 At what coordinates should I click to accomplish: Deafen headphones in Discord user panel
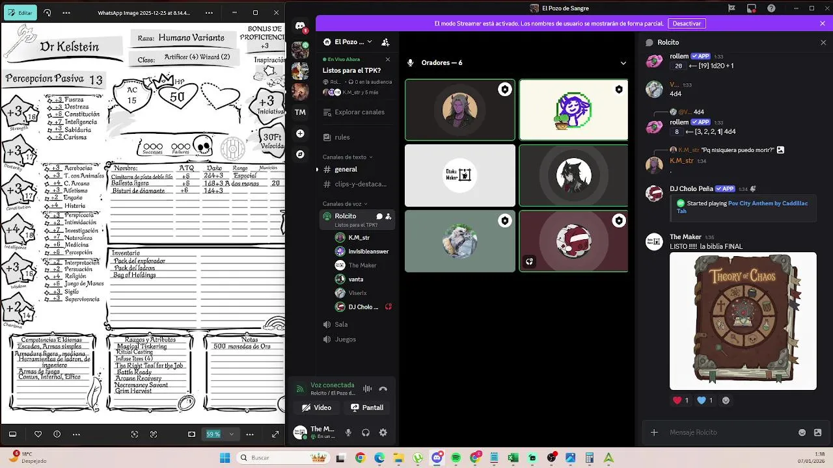pos(366,432)
